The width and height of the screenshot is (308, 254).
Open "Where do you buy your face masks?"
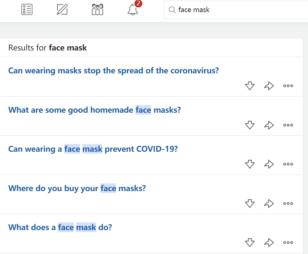point(77,188)
